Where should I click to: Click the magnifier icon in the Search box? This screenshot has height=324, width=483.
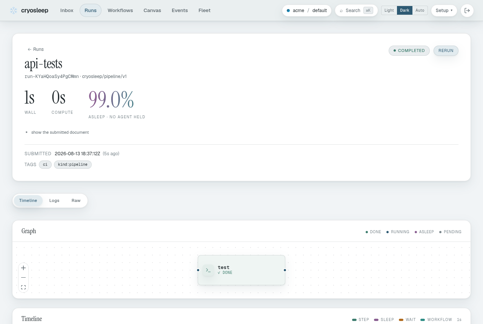341,11
